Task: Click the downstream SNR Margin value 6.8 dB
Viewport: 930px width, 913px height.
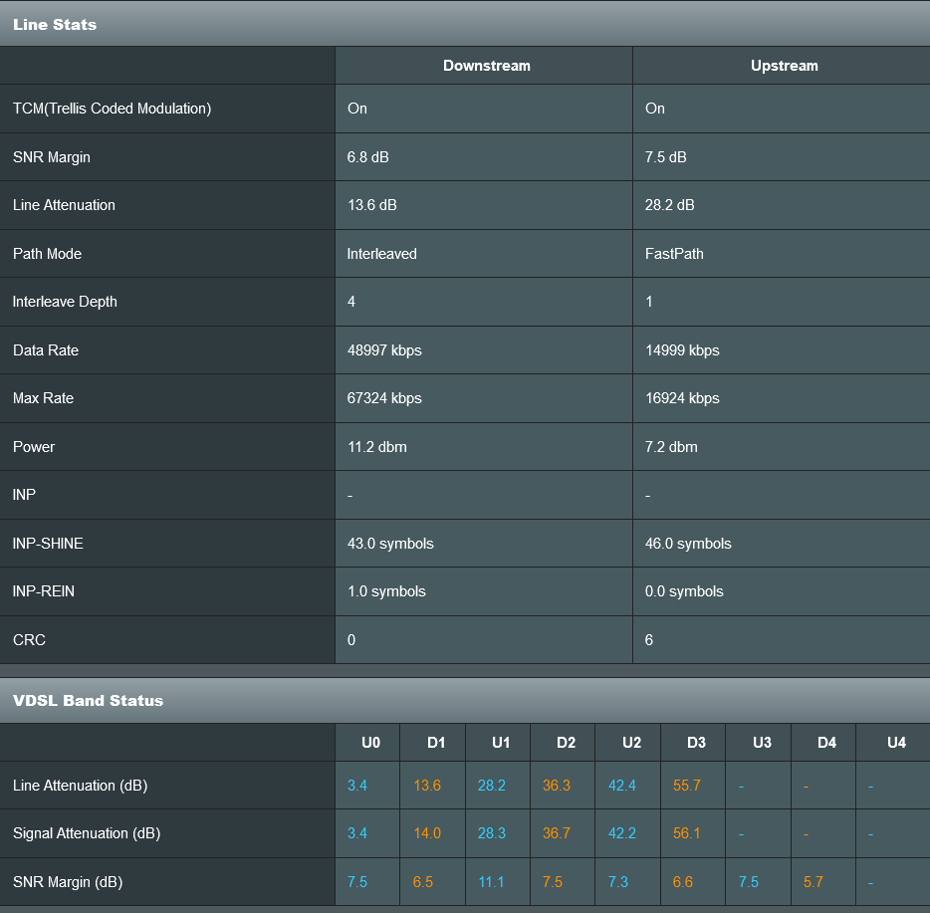Action: coord(367,157)
